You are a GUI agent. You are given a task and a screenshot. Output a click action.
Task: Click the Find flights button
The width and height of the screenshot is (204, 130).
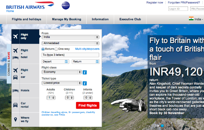click(88, 105)
